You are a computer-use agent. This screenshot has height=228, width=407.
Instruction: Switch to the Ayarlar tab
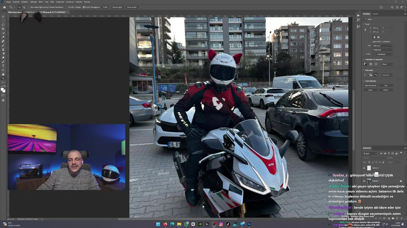coord(376,14)
